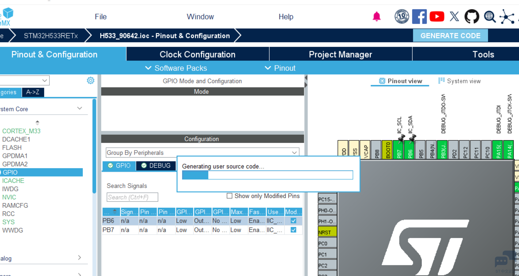This screenshot has height=276, width=519.
Task: Select the PB6 row in GPIO table
Action: tap(202, 221)
